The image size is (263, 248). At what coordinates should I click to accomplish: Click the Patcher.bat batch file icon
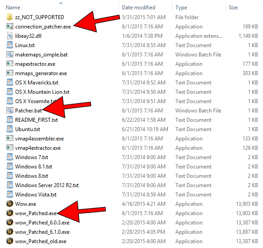(9, 110)
